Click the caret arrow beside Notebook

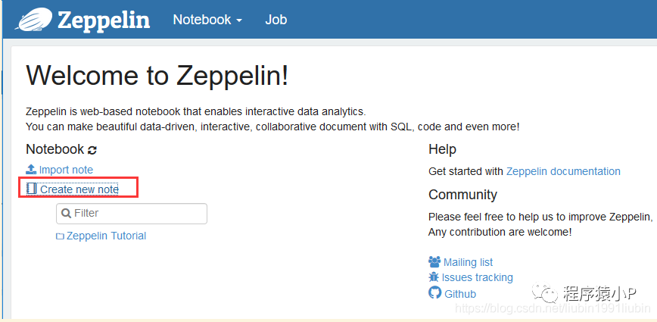point(239,20)
